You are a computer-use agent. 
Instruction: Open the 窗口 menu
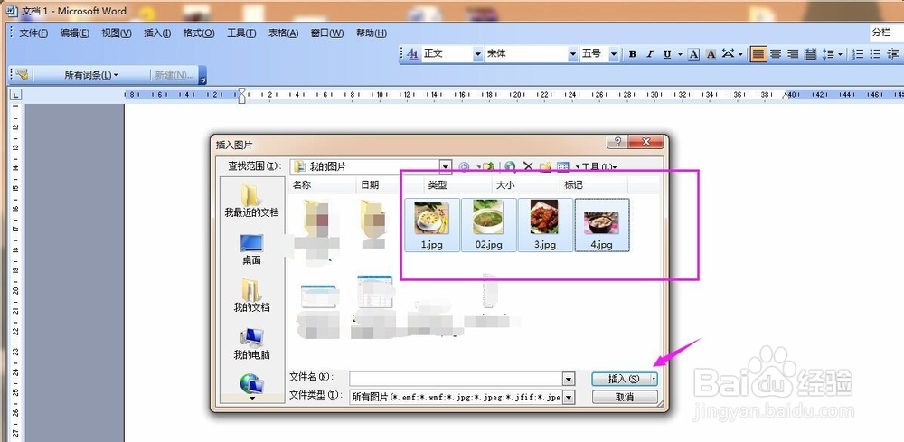(x=327, y=33)
